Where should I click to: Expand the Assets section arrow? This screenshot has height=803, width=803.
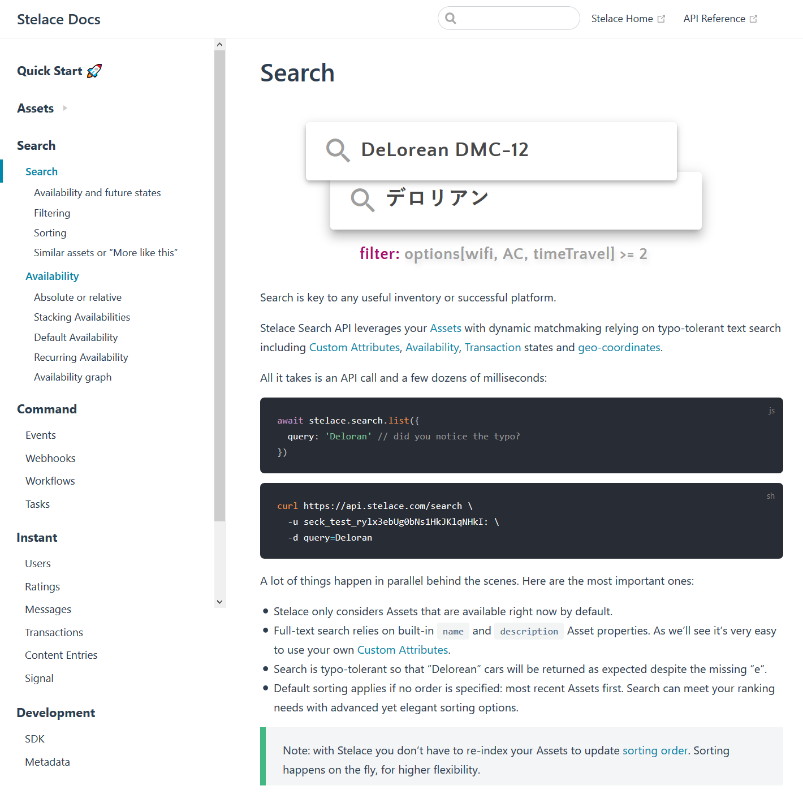click(x=65, y=108)
